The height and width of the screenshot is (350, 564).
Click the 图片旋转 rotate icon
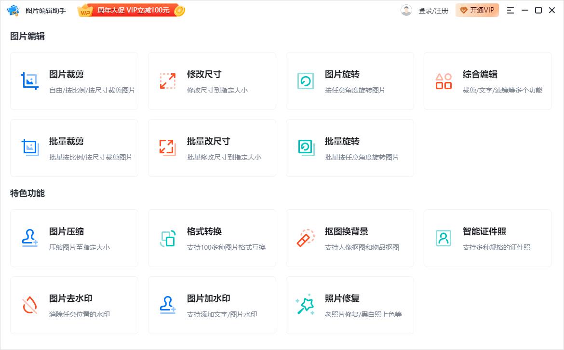306,81
